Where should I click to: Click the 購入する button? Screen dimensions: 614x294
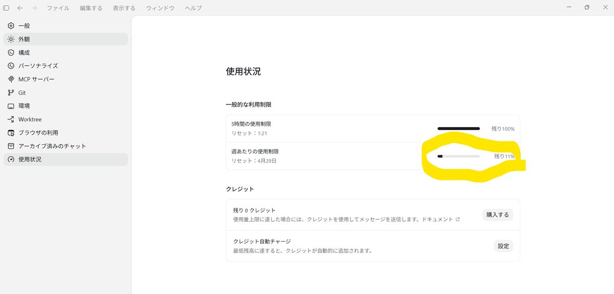tap(497, 215)
